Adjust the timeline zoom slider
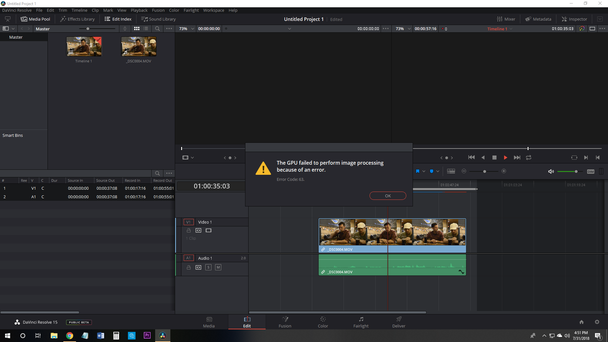 (x=484, y=171)
